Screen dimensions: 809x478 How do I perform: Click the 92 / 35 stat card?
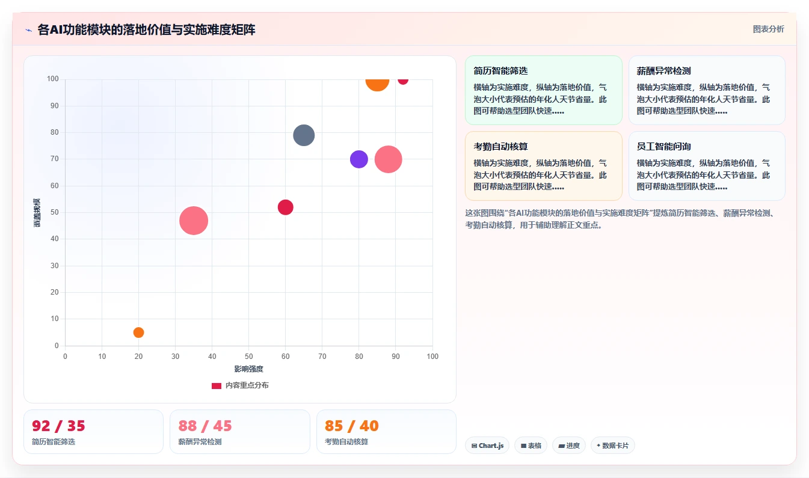coord(93,432)
